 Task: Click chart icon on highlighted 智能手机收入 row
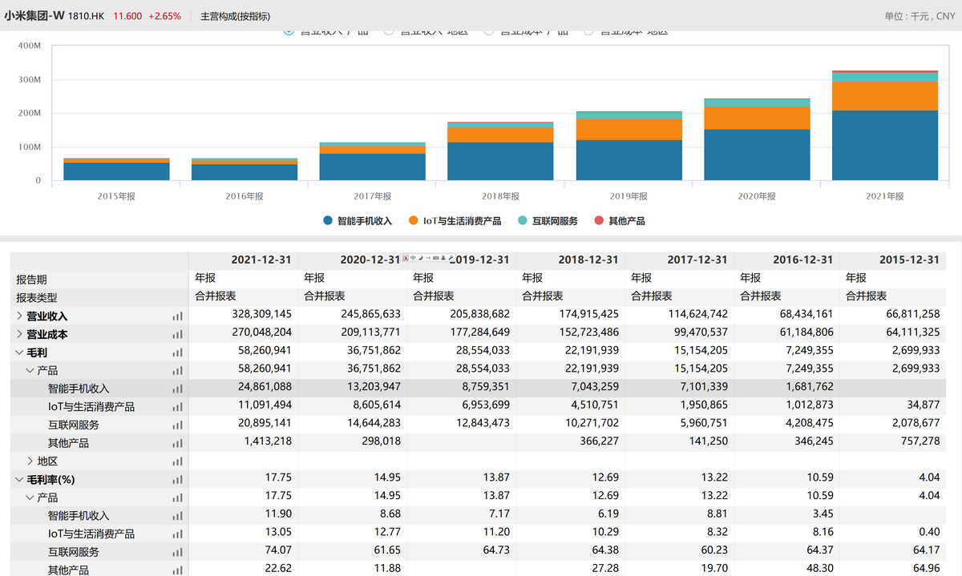(x=177, y=389)
